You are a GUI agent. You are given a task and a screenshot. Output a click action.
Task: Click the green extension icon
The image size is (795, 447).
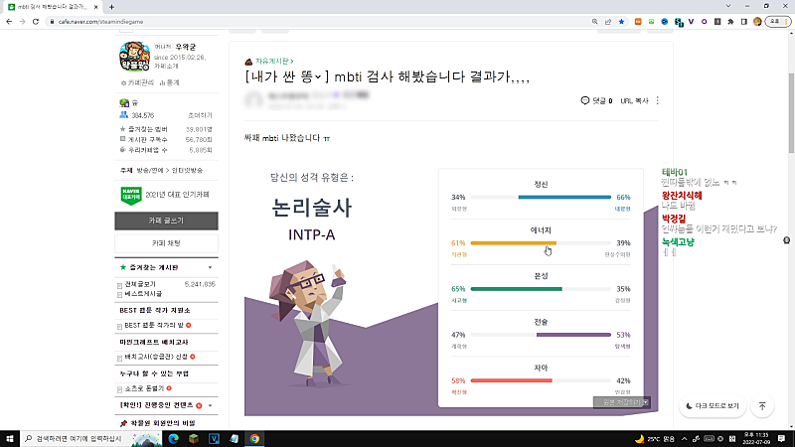(652, 22)
